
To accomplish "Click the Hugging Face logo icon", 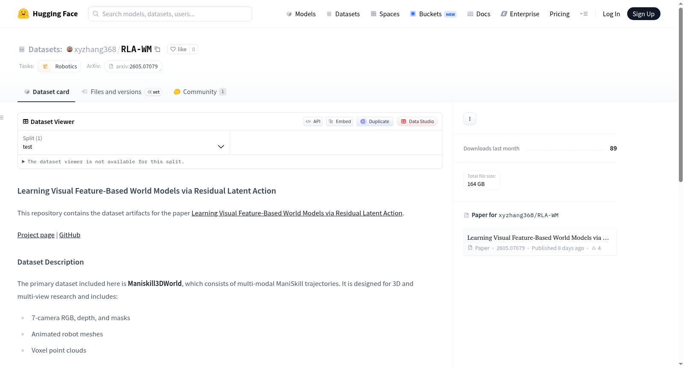I will click(24, 14).
